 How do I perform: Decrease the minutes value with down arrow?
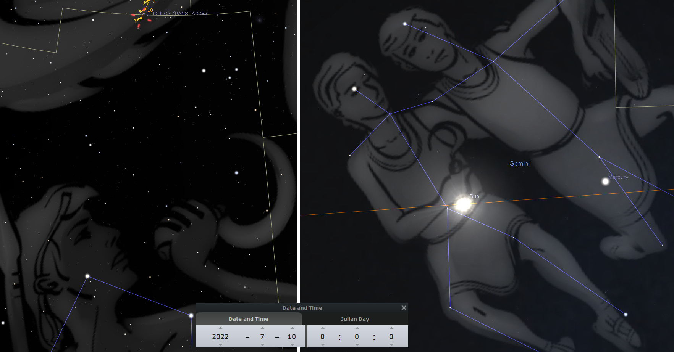(357, 345)
